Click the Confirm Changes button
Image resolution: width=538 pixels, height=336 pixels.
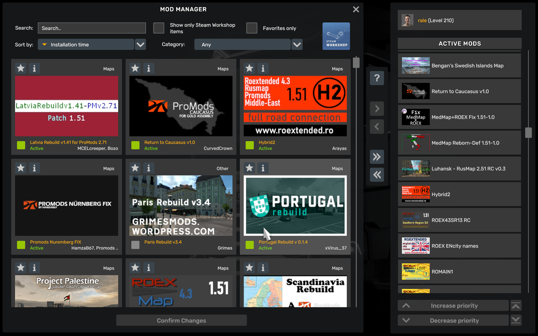coord(182,320)
